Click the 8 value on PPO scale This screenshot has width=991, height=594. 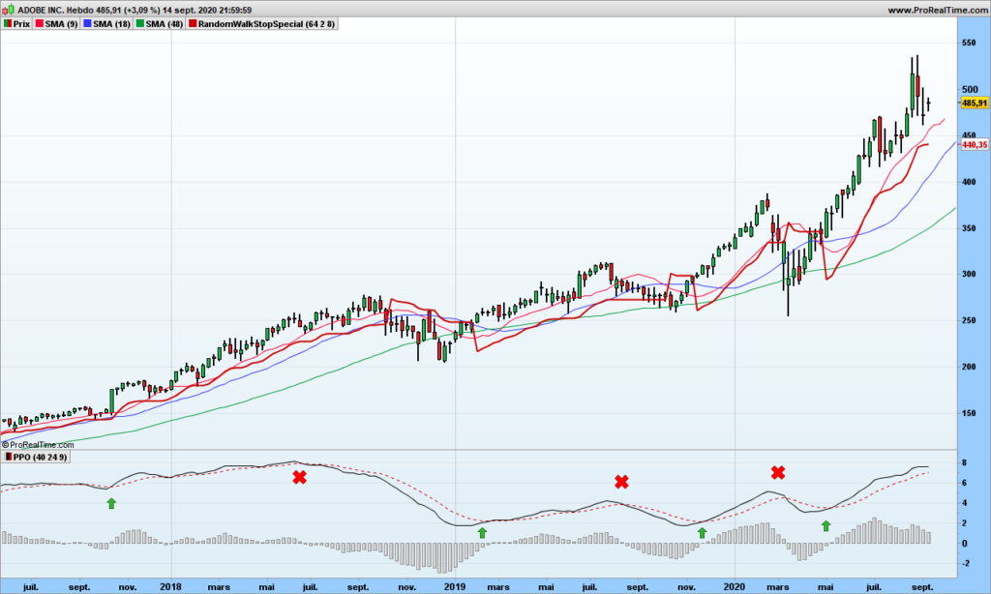[x=965, y=462]
